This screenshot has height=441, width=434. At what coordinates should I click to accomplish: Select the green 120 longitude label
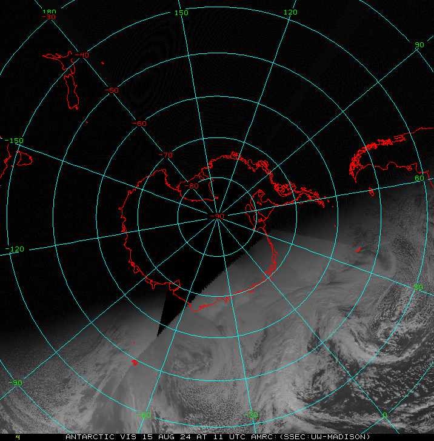(290, 13)
